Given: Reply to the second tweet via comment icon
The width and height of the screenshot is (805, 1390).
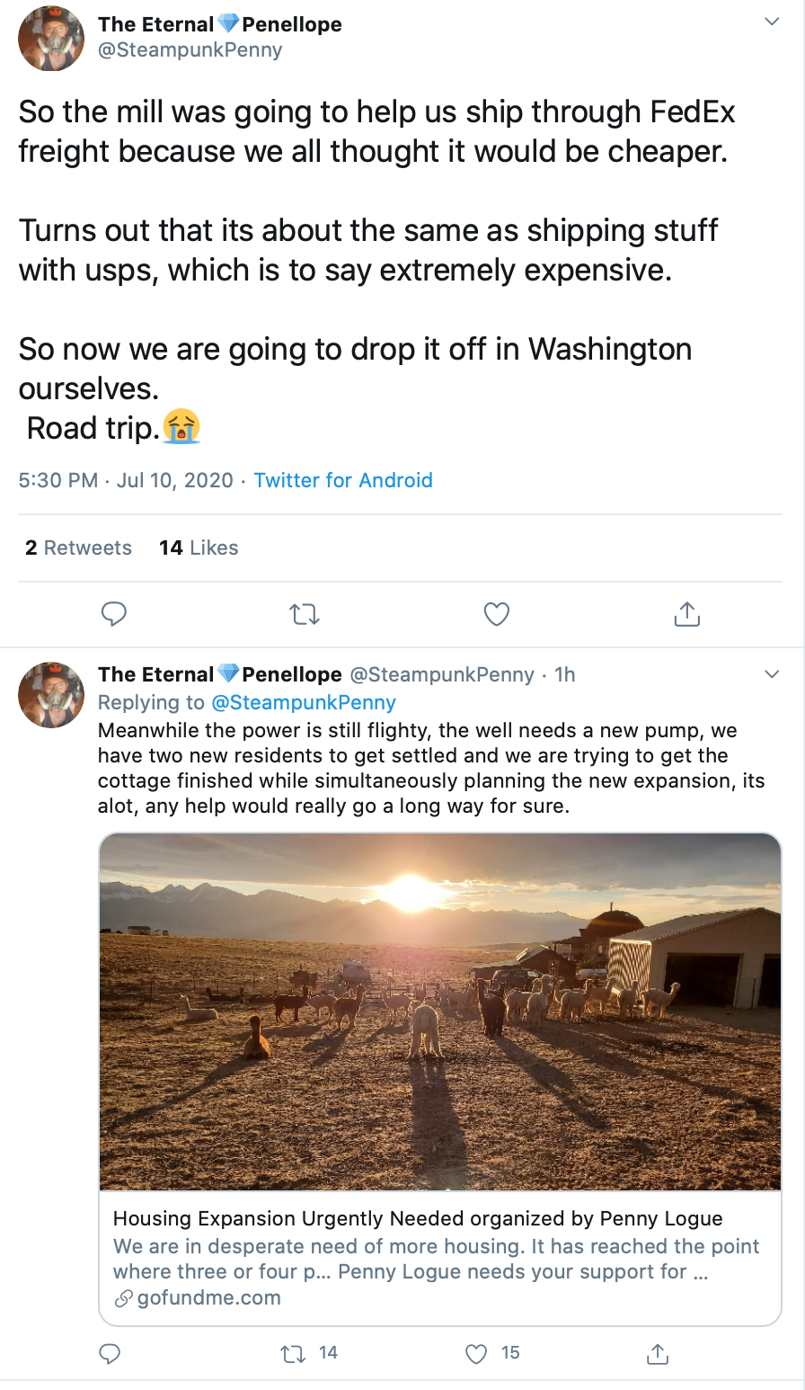Looking at the screenshot, I should click(x=110, y=1353).
